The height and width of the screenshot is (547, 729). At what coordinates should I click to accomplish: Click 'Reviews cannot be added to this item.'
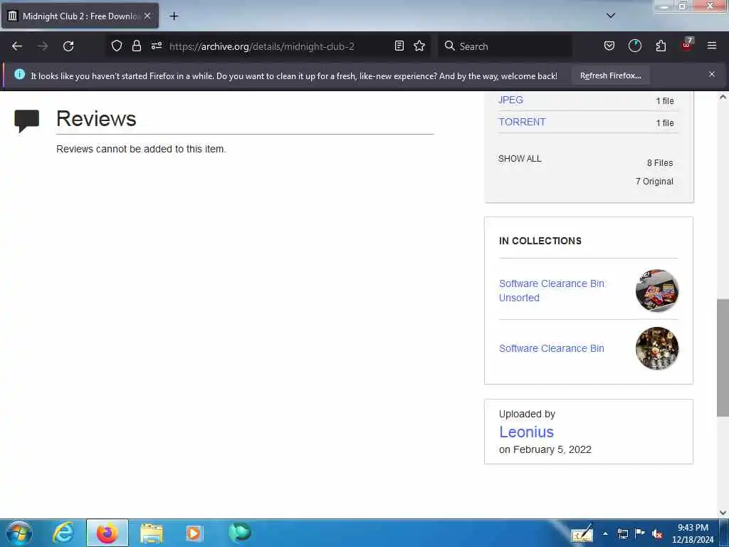tap(141, 149)
